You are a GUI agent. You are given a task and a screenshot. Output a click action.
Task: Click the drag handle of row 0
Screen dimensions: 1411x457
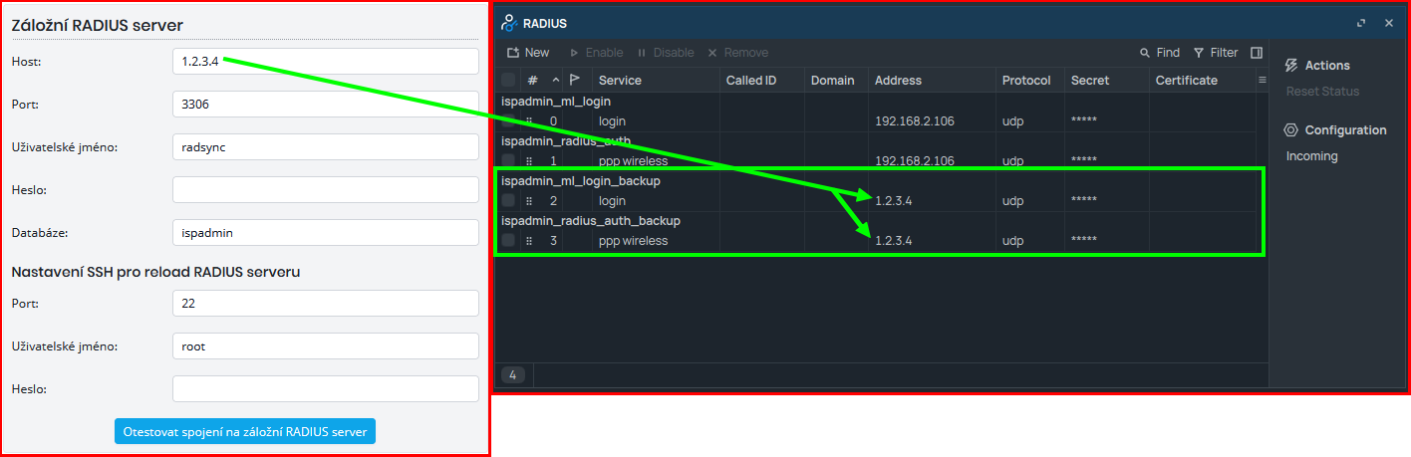click(529, 120)
